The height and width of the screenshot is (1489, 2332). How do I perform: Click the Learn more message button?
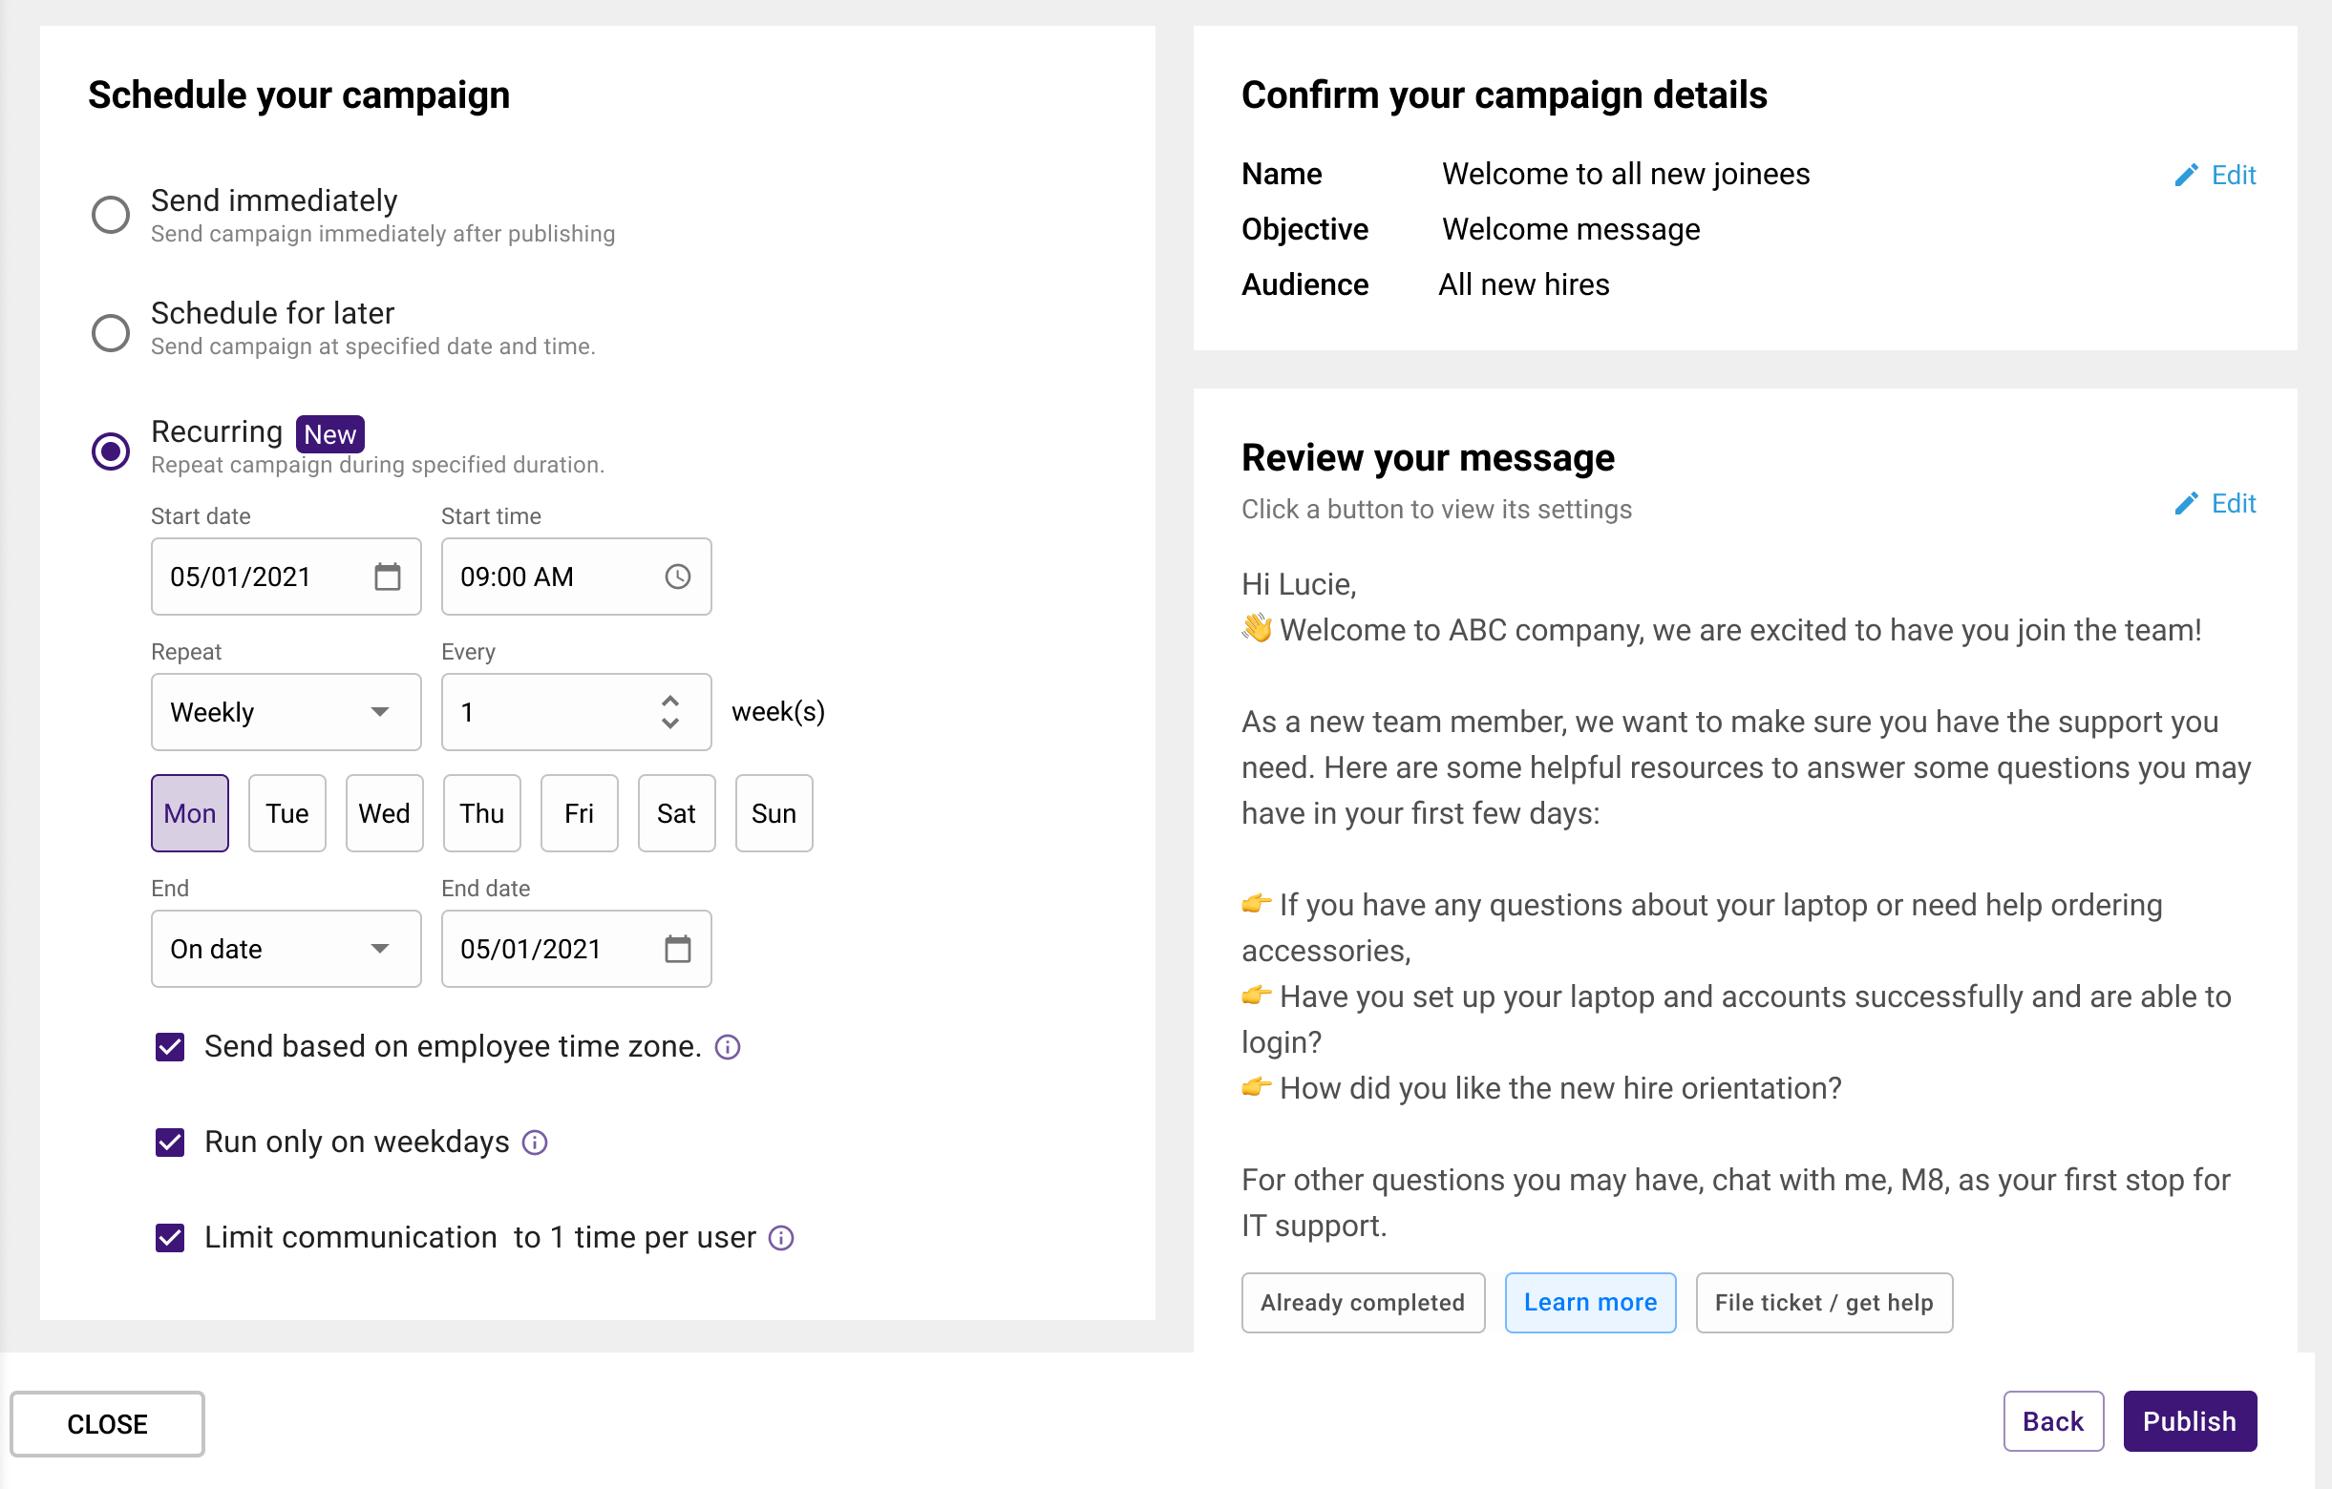(1589, 1302)
